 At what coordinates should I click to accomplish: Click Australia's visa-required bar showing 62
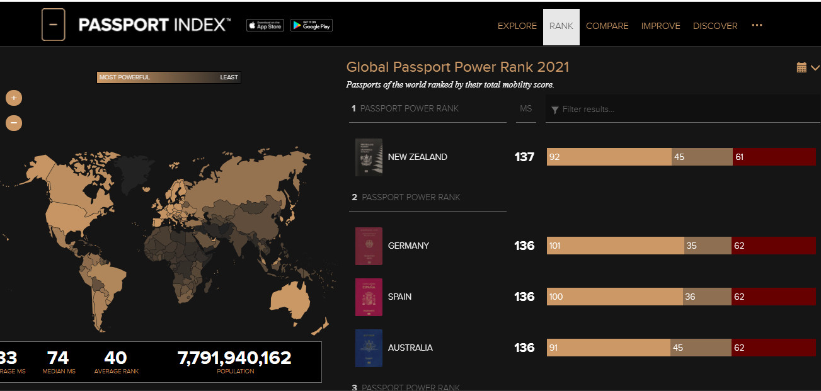click(774, 348)
